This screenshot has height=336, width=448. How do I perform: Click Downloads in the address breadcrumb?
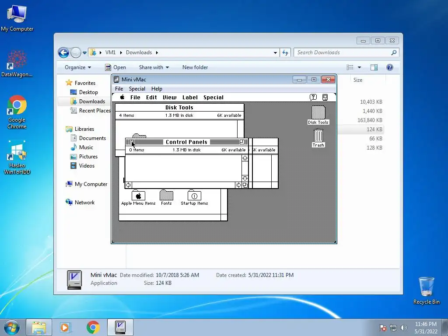tap(139, 52)
